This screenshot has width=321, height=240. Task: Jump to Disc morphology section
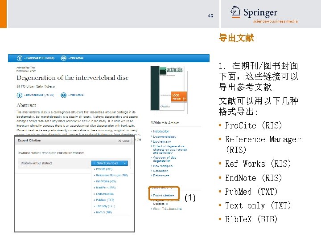click(164, 136)
